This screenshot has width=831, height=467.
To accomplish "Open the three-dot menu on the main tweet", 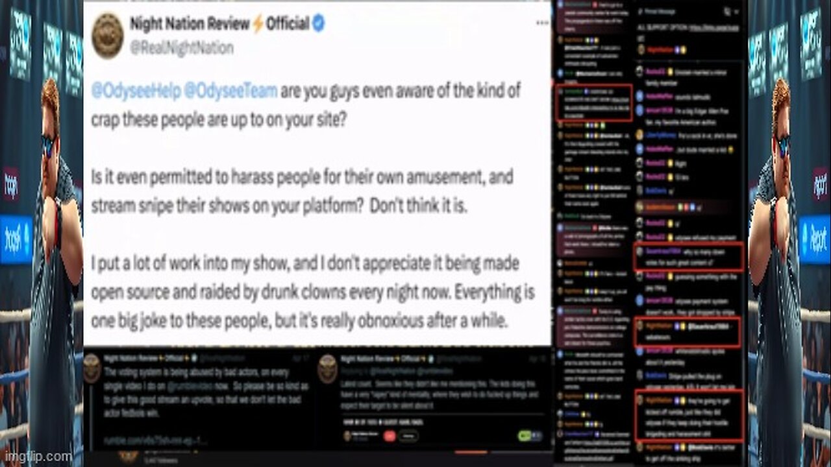I will tap(542, 23).
